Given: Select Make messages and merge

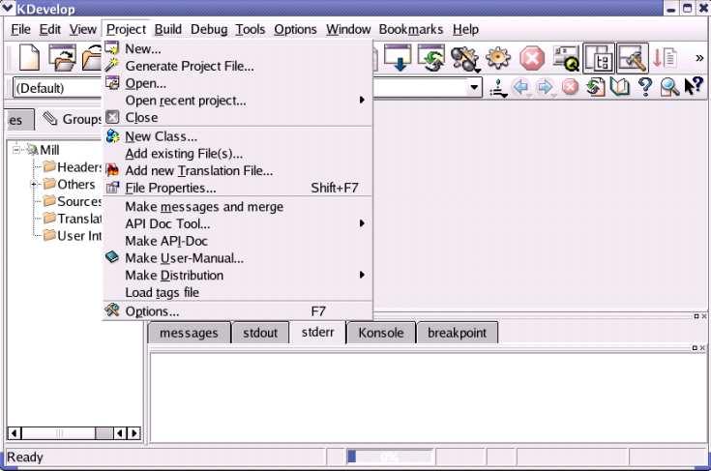Looking at the screenshot, I should pyautogui.click(x=238, y=207).
